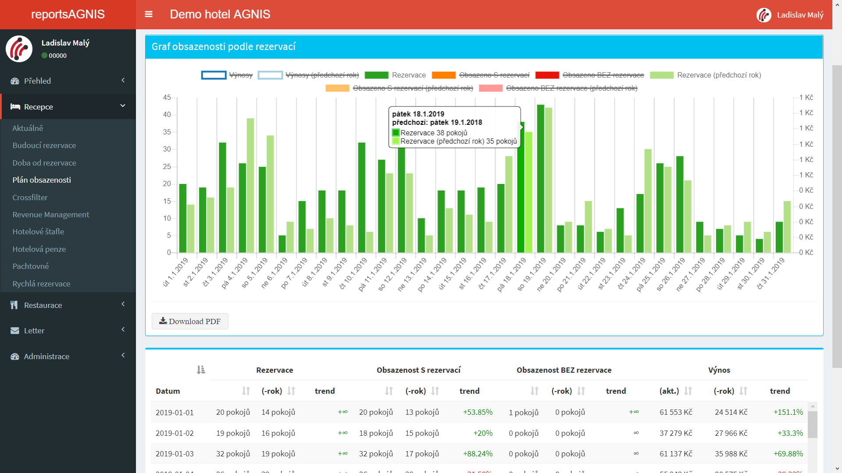Sort table by Datum column icon
This screenshot has width=842, height=473.
coord(201,370)
